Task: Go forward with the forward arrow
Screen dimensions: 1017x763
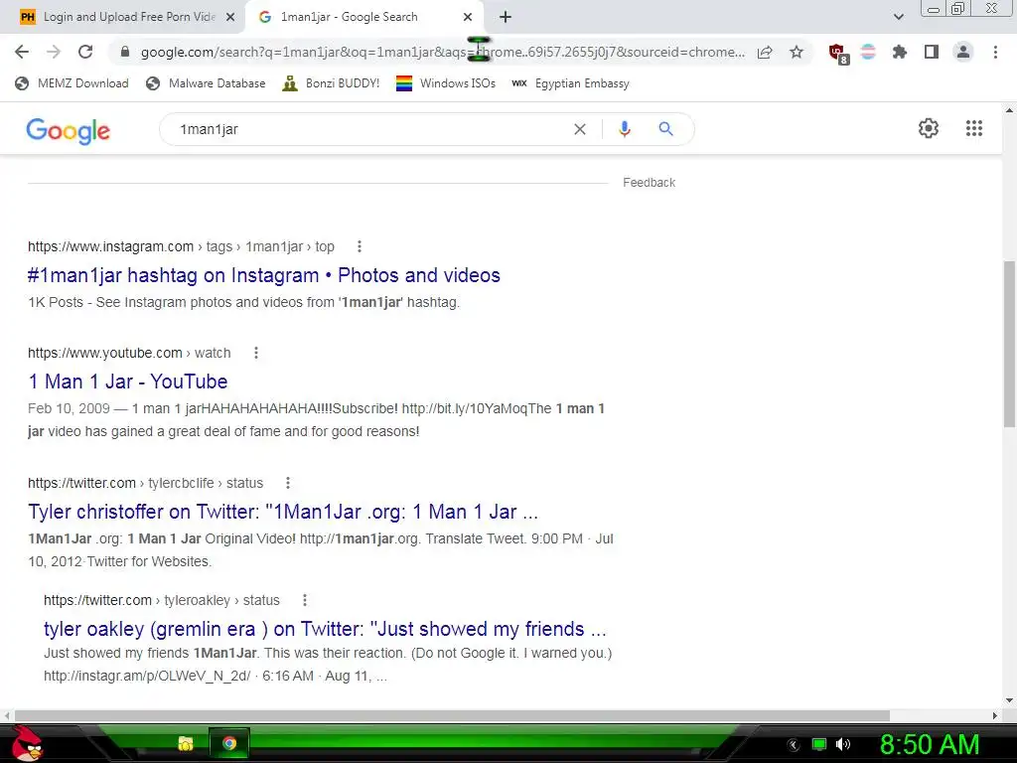Action: (54, 52)
